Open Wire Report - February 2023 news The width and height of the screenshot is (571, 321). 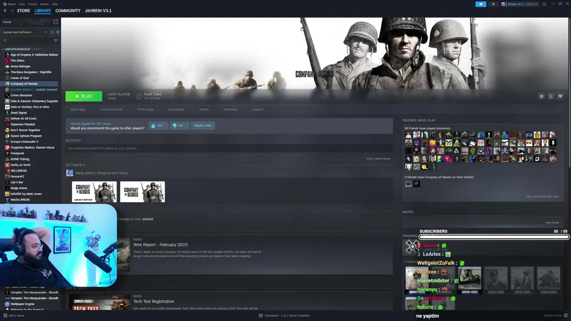160,245
